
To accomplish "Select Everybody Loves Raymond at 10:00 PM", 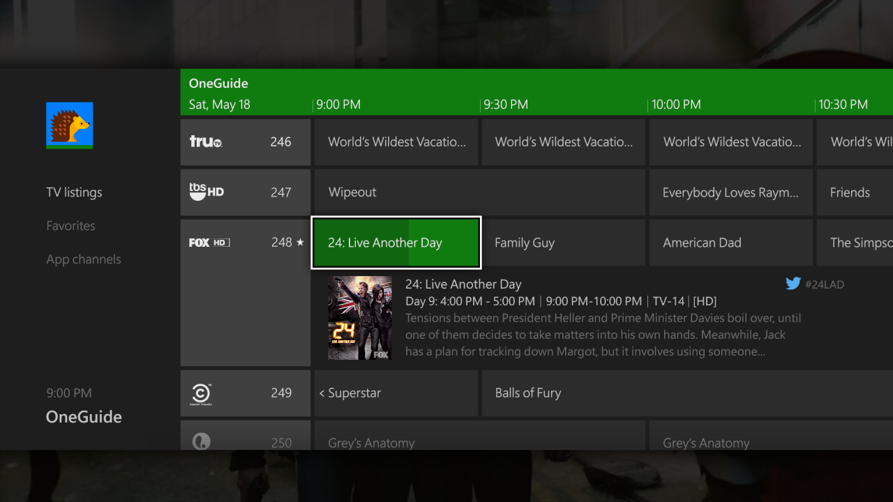I will (730, 192).
